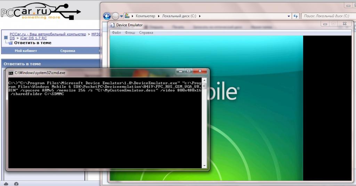Image resolution: width=356 pixels, height=186 pixels.
Task: Open the MP3 breadcrumb link on the forum
Action: coord(96,34)
